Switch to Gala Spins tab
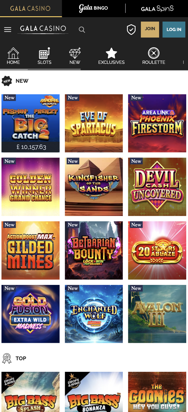 click(157, 9)
